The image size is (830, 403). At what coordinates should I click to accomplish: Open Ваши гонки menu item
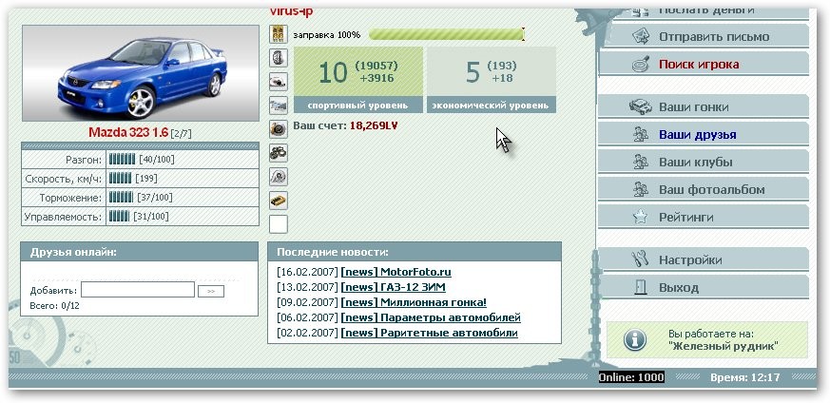pyautogui.click(x=704, y=106)
